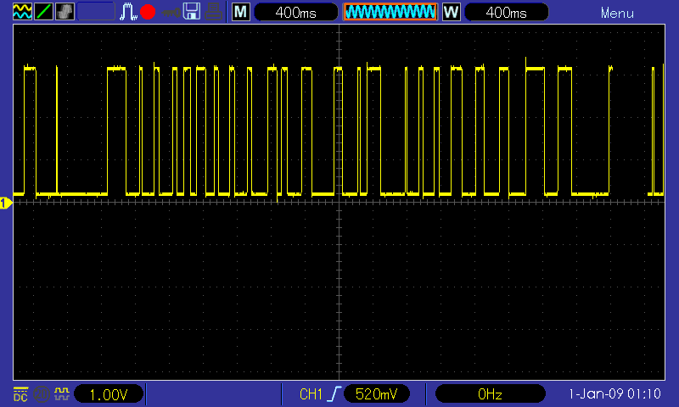Select the CH1 trigger source label

[311, 394]
